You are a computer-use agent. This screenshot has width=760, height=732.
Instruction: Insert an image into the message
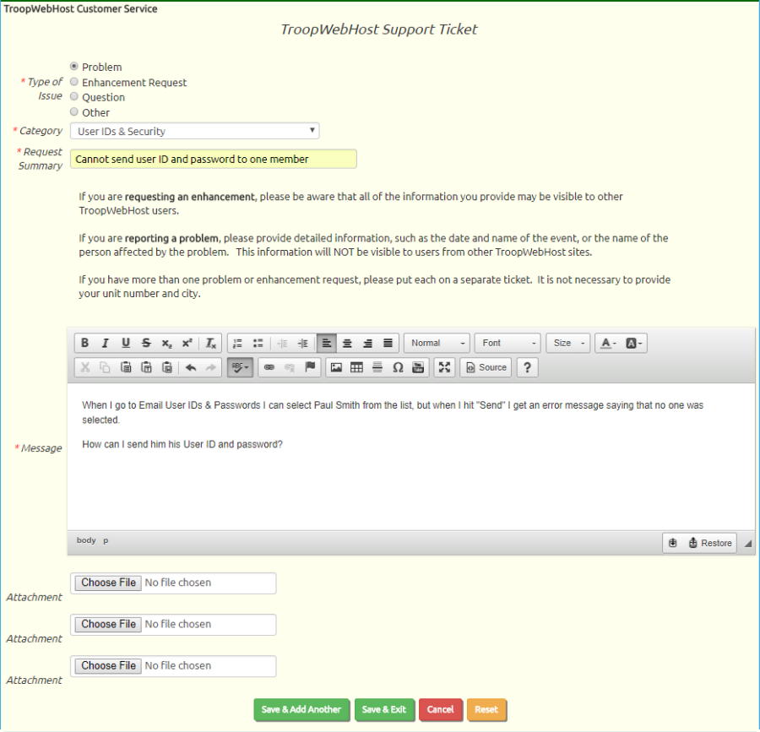[336, 367]
